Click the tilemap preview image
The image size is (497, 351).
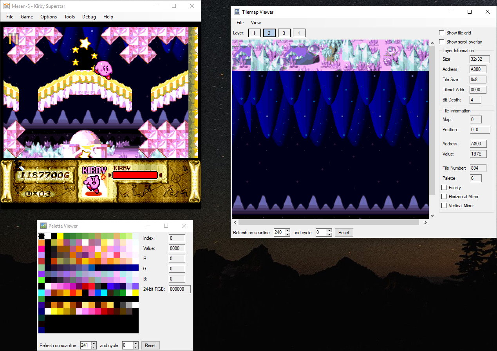[330, 129]
